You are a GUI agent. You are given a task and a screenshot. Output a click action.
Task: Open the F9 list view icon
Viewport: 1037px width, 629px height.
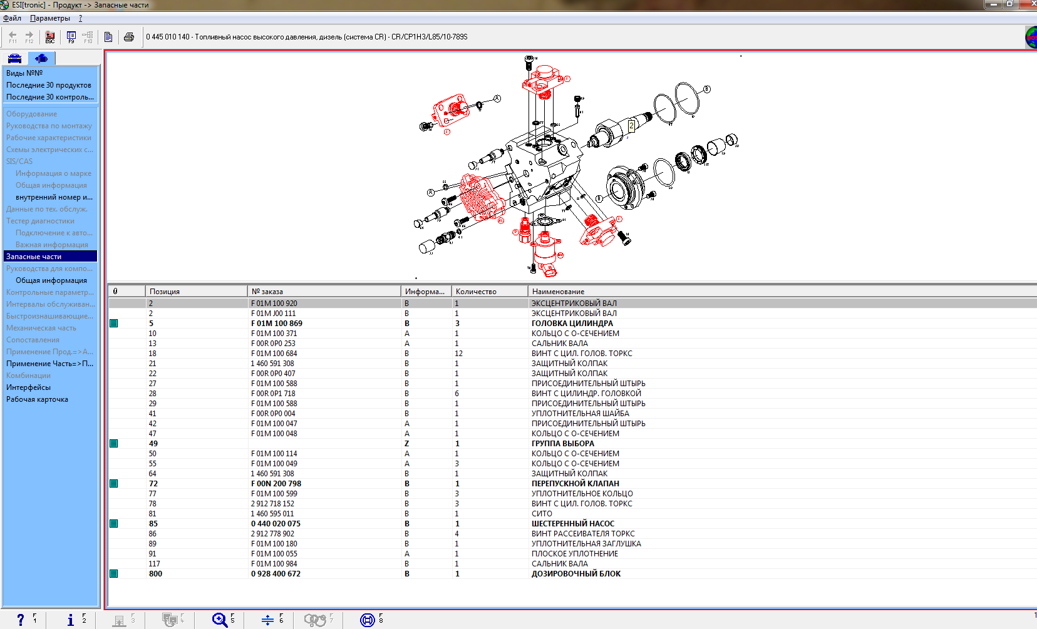tap(71, 37)
